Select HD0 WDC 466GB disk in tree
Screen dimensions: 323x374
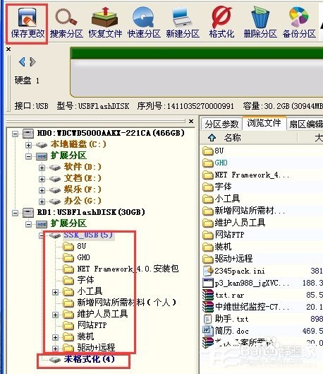pos(111,133)
